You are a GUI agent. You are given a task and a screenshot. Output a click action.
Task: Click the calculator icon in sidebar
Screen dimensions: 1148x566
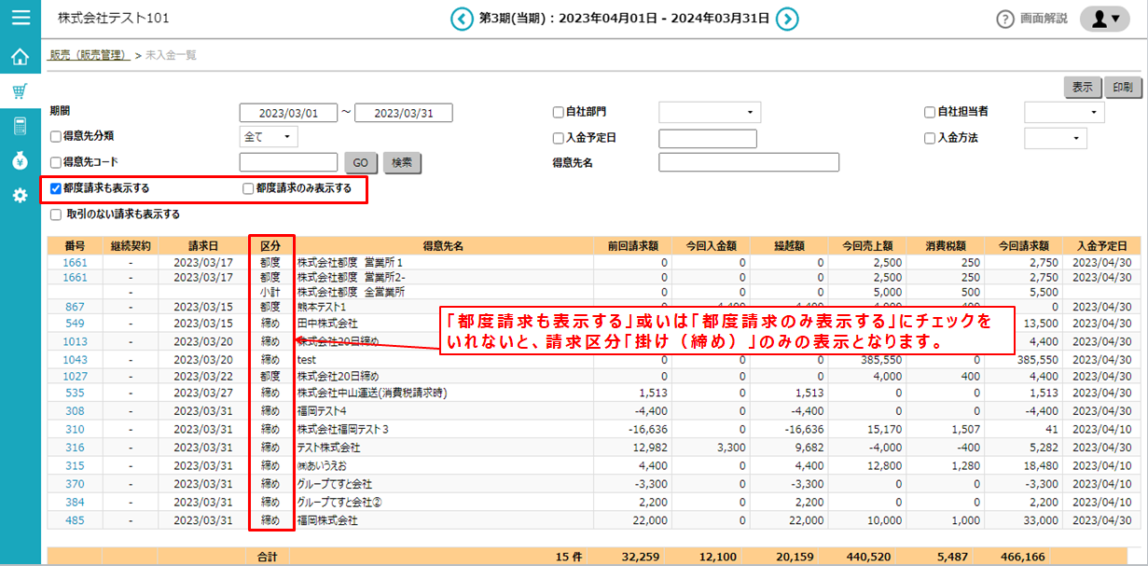[x=20, y=126]
